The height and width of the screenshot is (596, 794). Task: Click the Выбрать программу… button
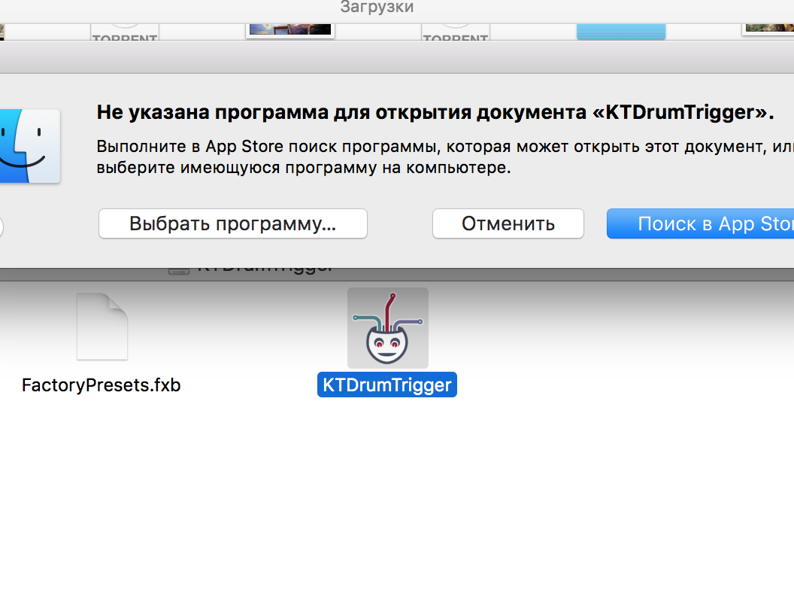pos(233,223)
